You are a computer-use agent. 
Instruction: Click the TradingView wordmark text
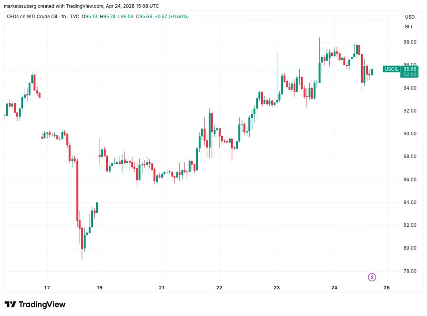42,304
